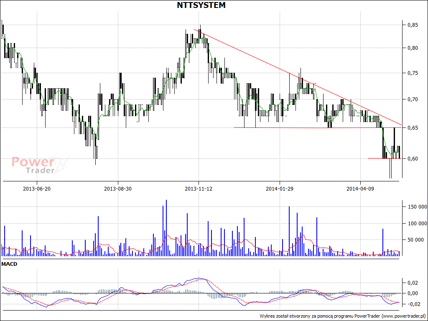Select the 0,65 price axis label

click(x=413, y=128)
